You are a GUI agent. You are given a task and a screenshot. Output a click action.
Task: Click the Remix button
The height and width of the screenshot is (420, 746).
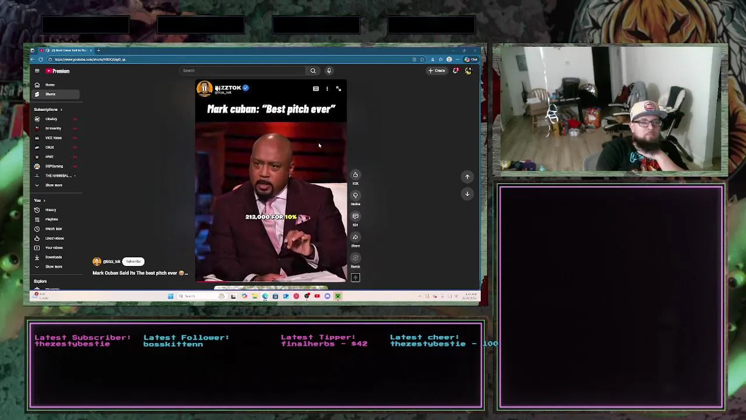click(356, 258)
